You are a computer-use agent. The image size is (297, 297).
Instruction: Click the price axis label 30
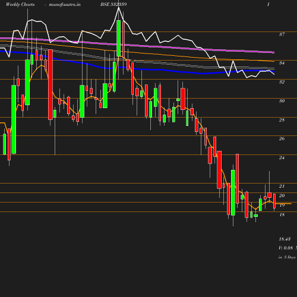pos(282,101)
